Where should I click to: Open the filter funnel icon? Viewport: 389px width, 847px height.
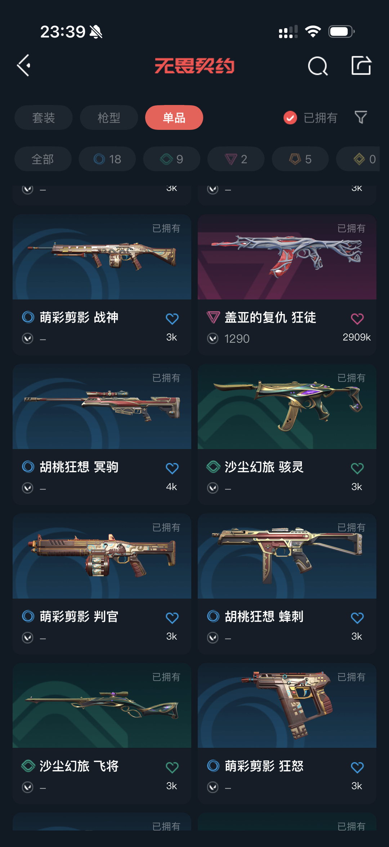(x=361, y=117)
